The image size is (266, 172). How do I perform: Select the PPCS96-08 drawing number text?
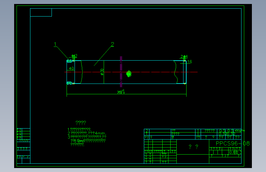click(233, 144)
